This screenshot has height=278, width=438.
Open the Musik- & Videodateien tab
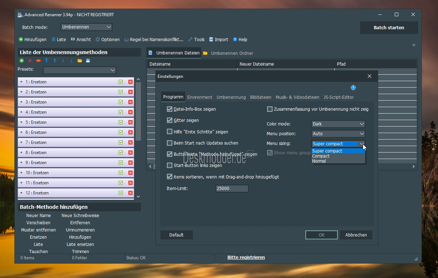click(297, 97)
